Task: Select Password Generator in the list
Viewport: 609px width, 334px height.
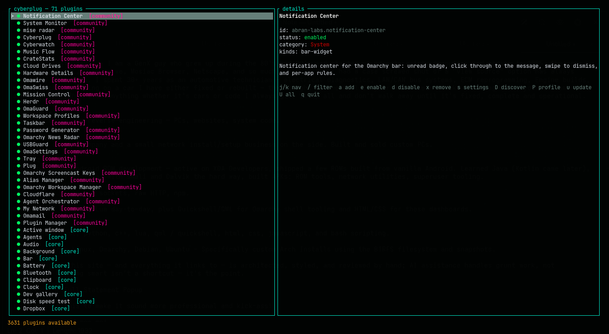Action: (x=142, y=130)
